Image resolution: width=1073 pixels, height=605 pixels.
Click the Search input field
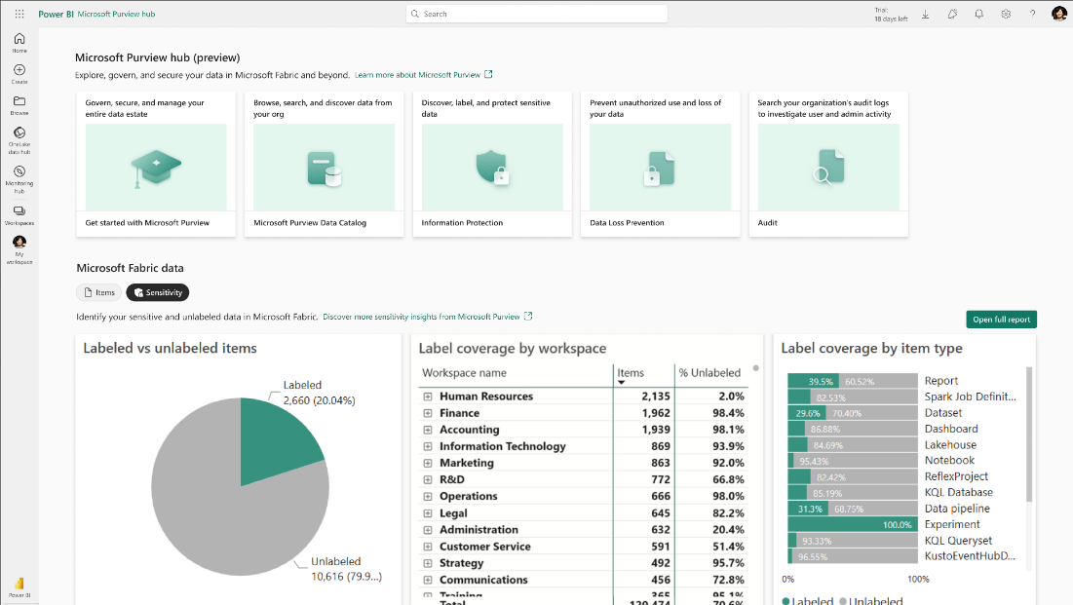click(x=536, y=14)
